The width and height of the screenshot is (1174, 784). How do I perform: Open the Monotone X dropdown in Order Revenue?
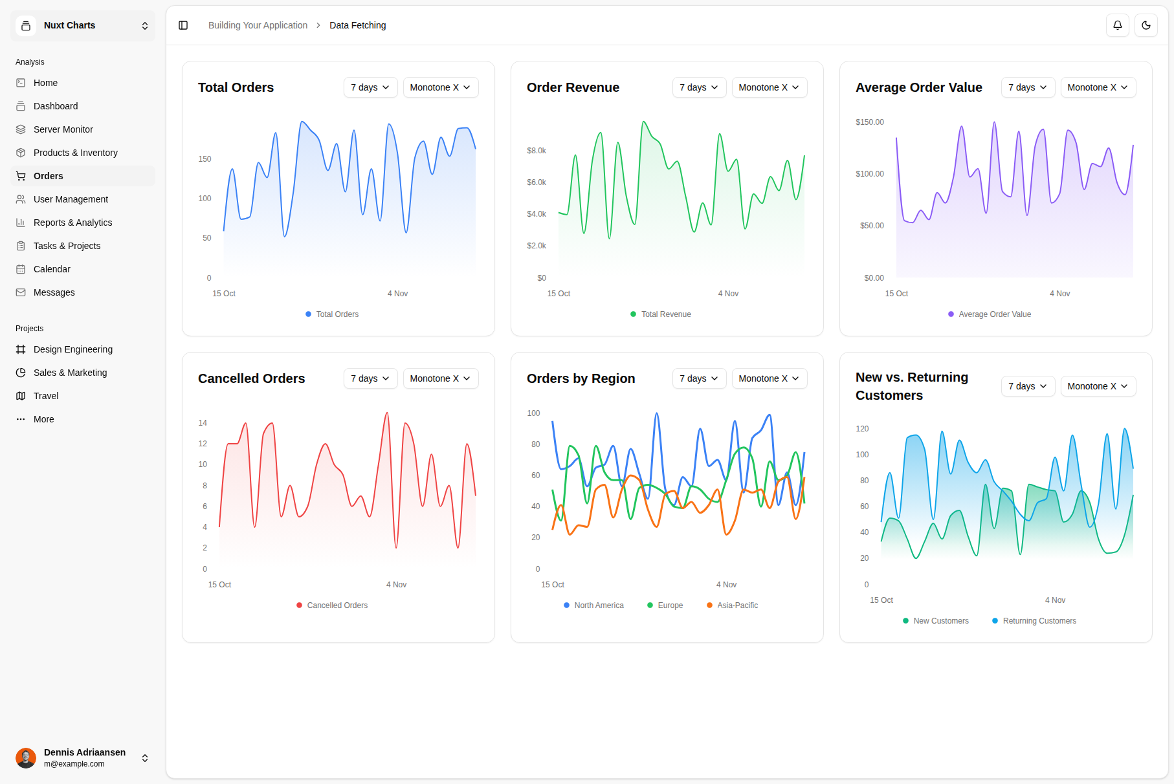pyautogui.click(x=769, y=87)
